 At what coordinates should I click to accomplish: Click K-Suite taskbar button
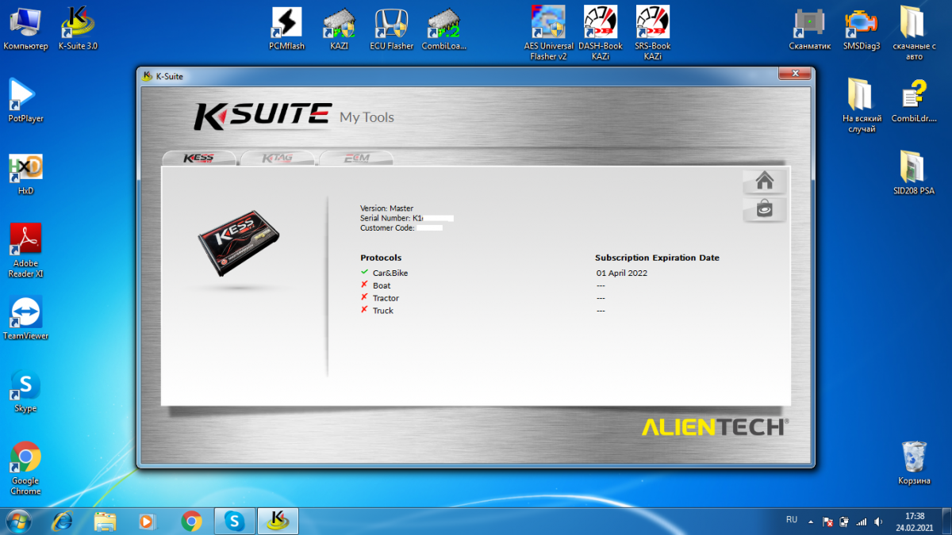point(277,521)
